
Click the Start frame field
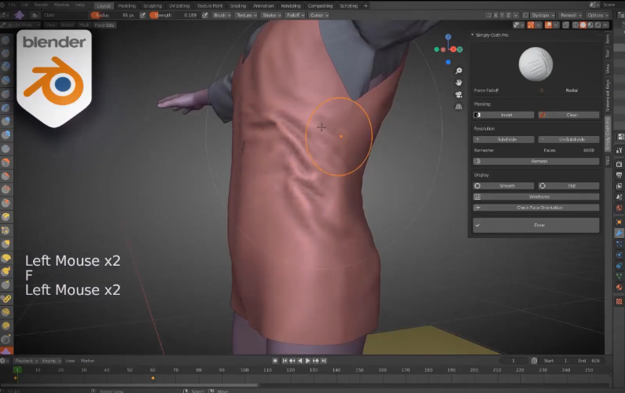click(556, 361)
